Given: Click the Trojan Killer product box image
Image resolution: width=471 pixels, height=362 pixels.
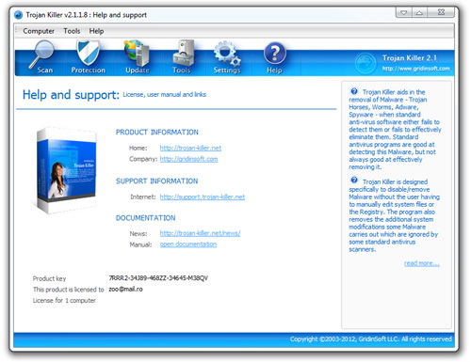Looking at the screenshot, I should (65, 170).
